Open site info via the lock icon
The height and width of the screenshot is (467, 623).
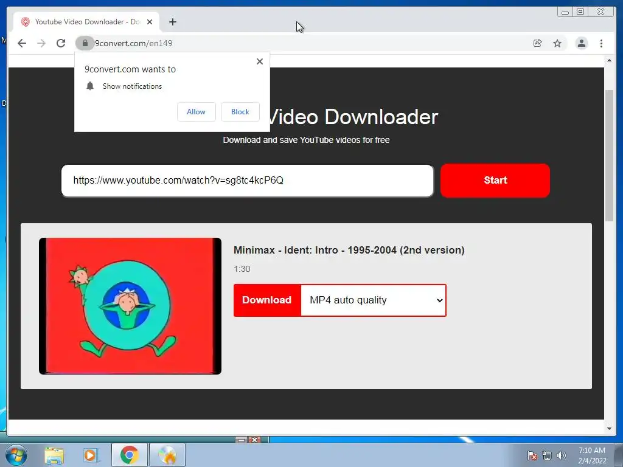pyautogui.click(x=85, y=43)
